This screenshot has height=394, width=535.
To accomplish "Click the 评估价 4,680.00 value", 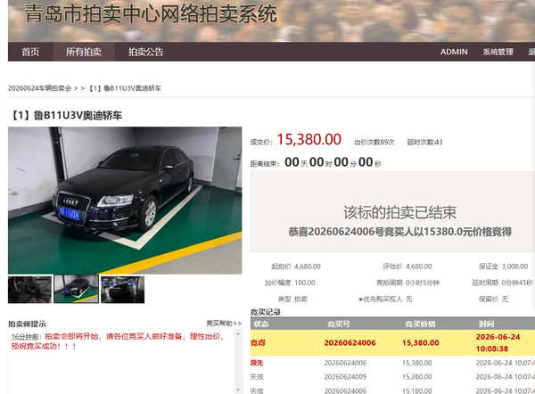I will coord(419,267).
